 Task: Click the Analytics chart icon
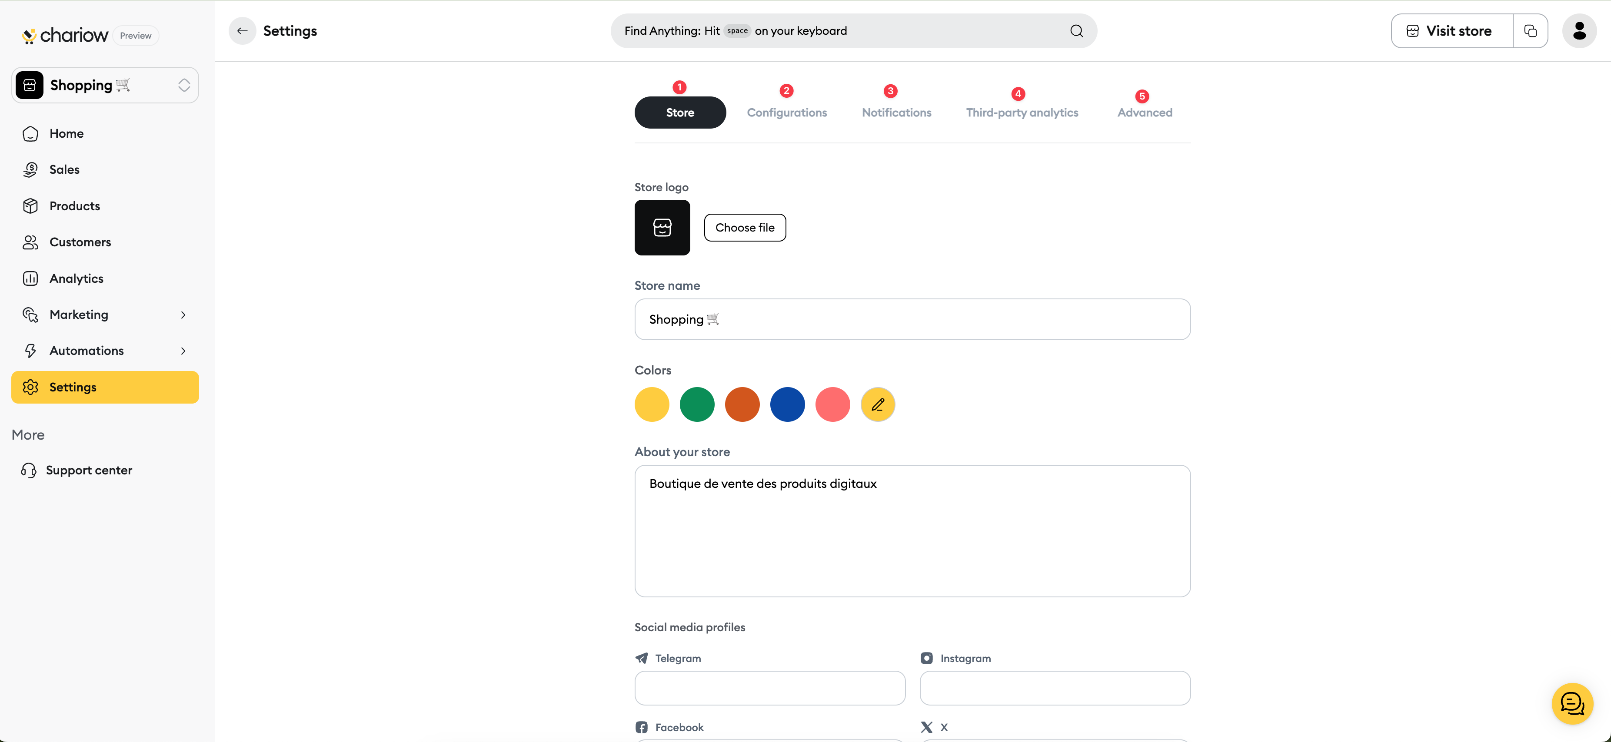click(x=30, y=278)
